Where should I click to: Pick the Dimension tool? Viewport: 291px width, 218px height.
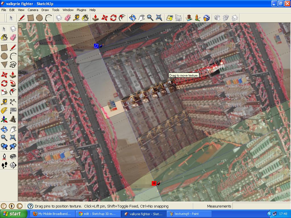13,102
